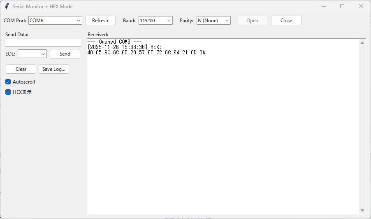Click the Clear button

click(x=21, y=69)
